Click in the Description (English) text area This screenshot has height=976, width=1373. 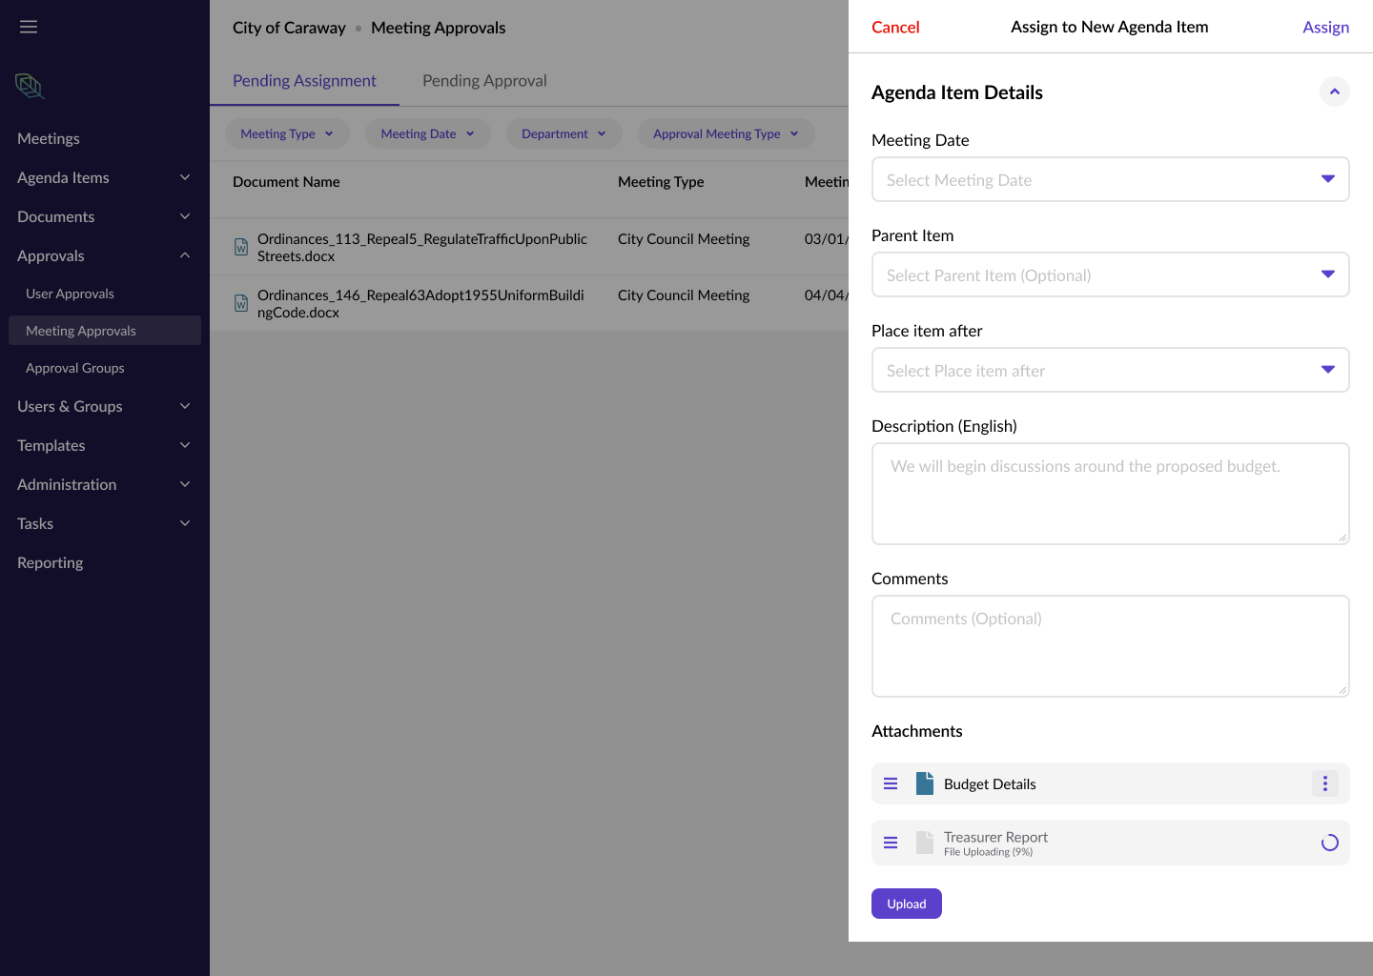coord(1111,494)
